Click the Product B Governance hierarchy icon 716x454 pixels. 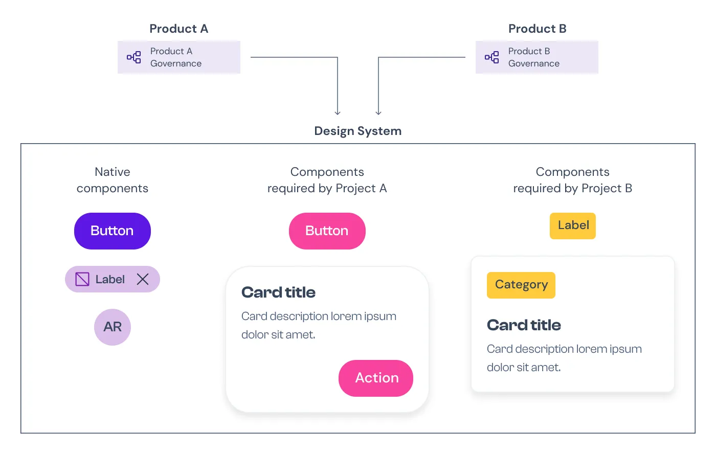[492, 57]
